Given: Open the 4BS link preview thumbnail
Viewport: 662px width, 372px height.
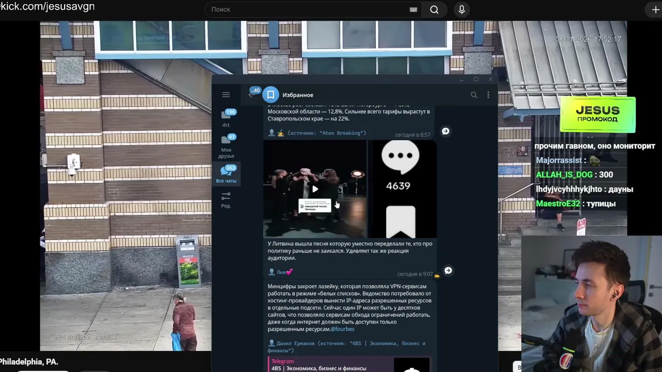Looking at the screenshot, I should (x=412, y=365).
